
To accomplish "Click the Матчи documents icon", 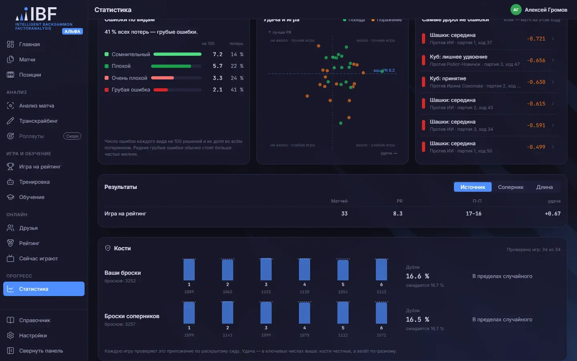I will 10,59.
